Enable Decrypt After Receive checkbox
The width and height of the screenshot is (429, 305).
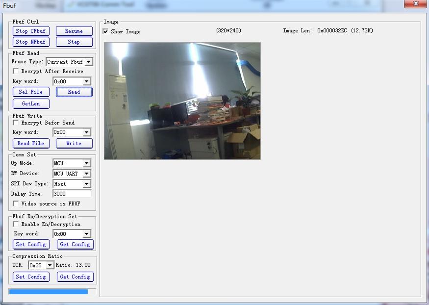[16, 71]
